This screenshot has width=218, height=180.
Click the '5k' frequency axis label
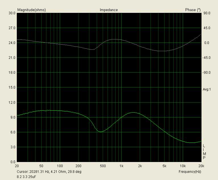tap(164, 166)
